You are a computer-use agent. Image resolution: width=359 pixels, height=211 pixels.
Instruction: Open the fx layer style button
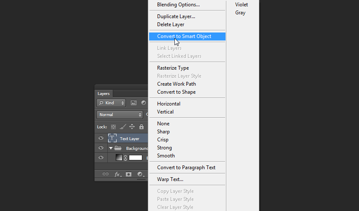point(118,174)
